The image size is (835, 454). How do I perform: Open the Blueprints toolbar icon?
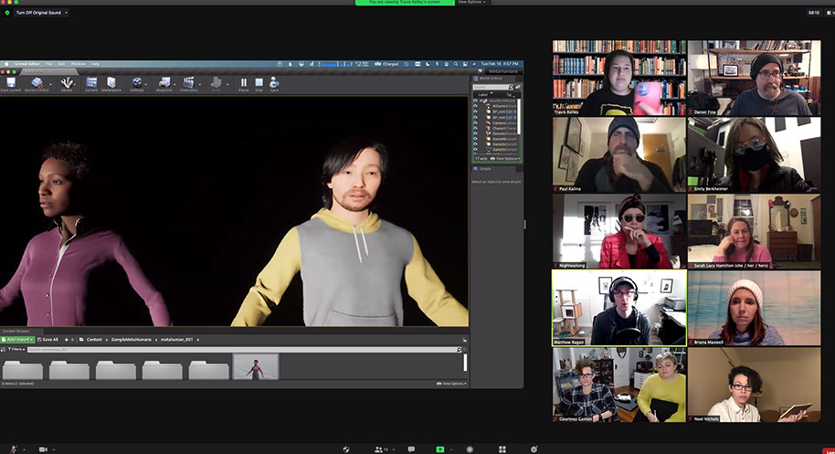pos(164,84)
